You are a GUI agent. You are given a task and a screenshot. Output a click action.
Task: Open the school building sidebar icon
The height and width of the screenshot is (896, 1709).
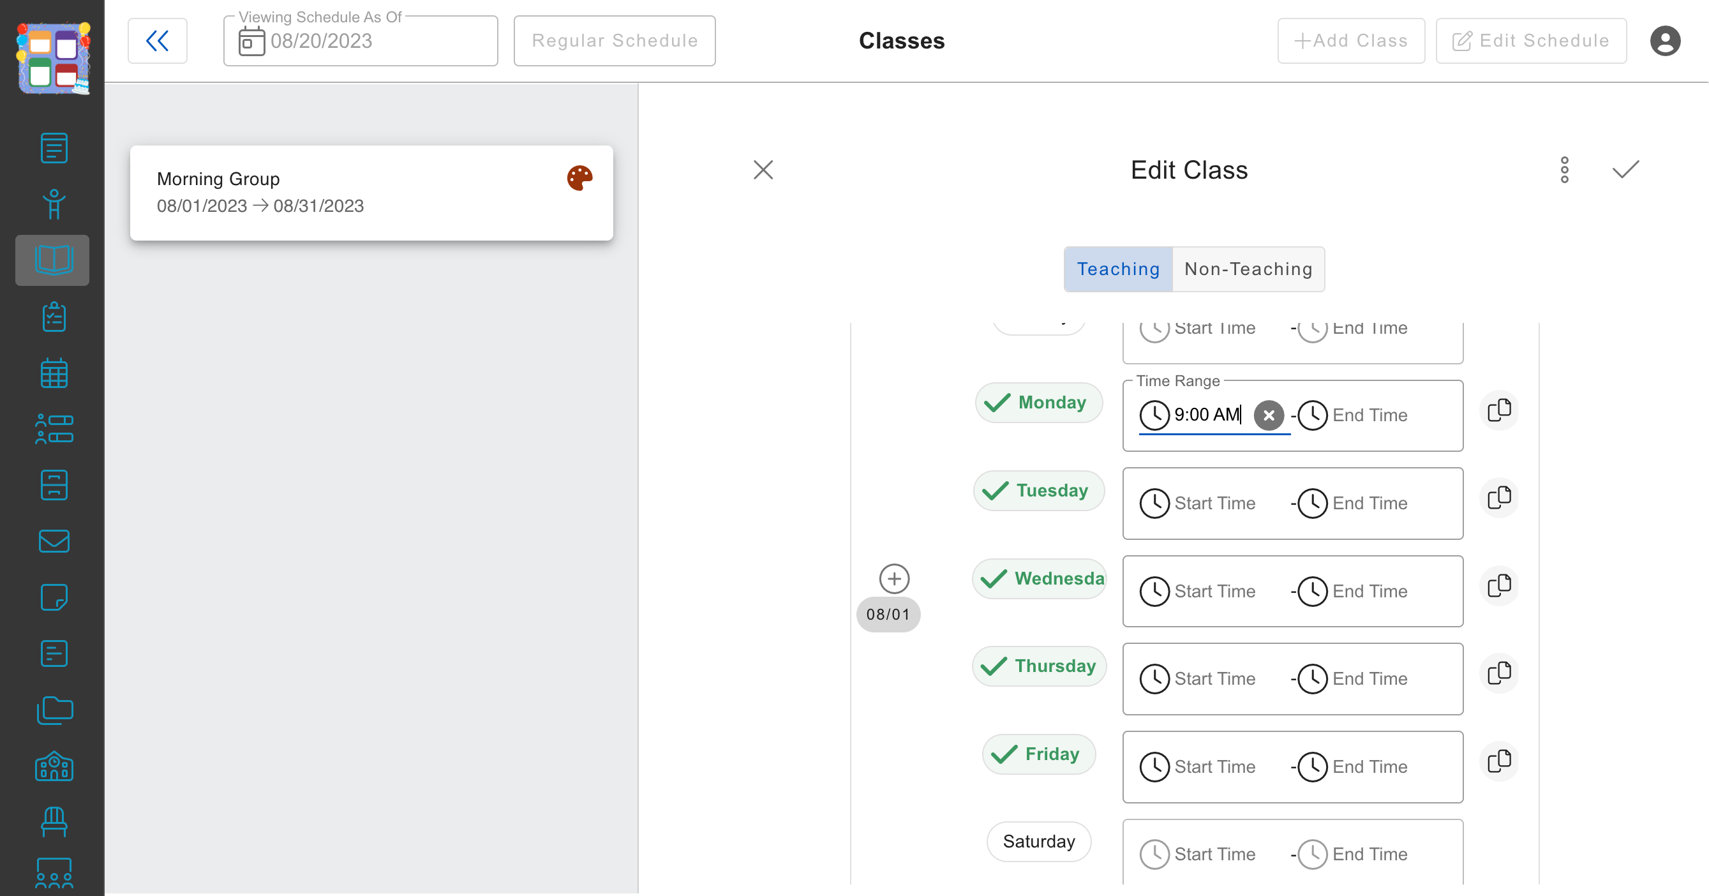[54, 766]
